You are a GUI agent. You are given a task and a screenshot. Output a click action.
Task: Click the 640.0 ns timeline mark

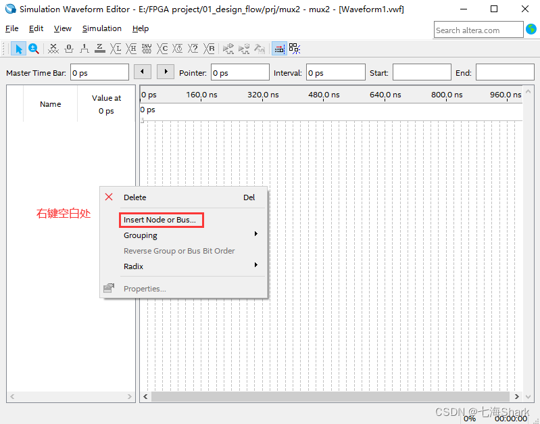pos(385,95)
